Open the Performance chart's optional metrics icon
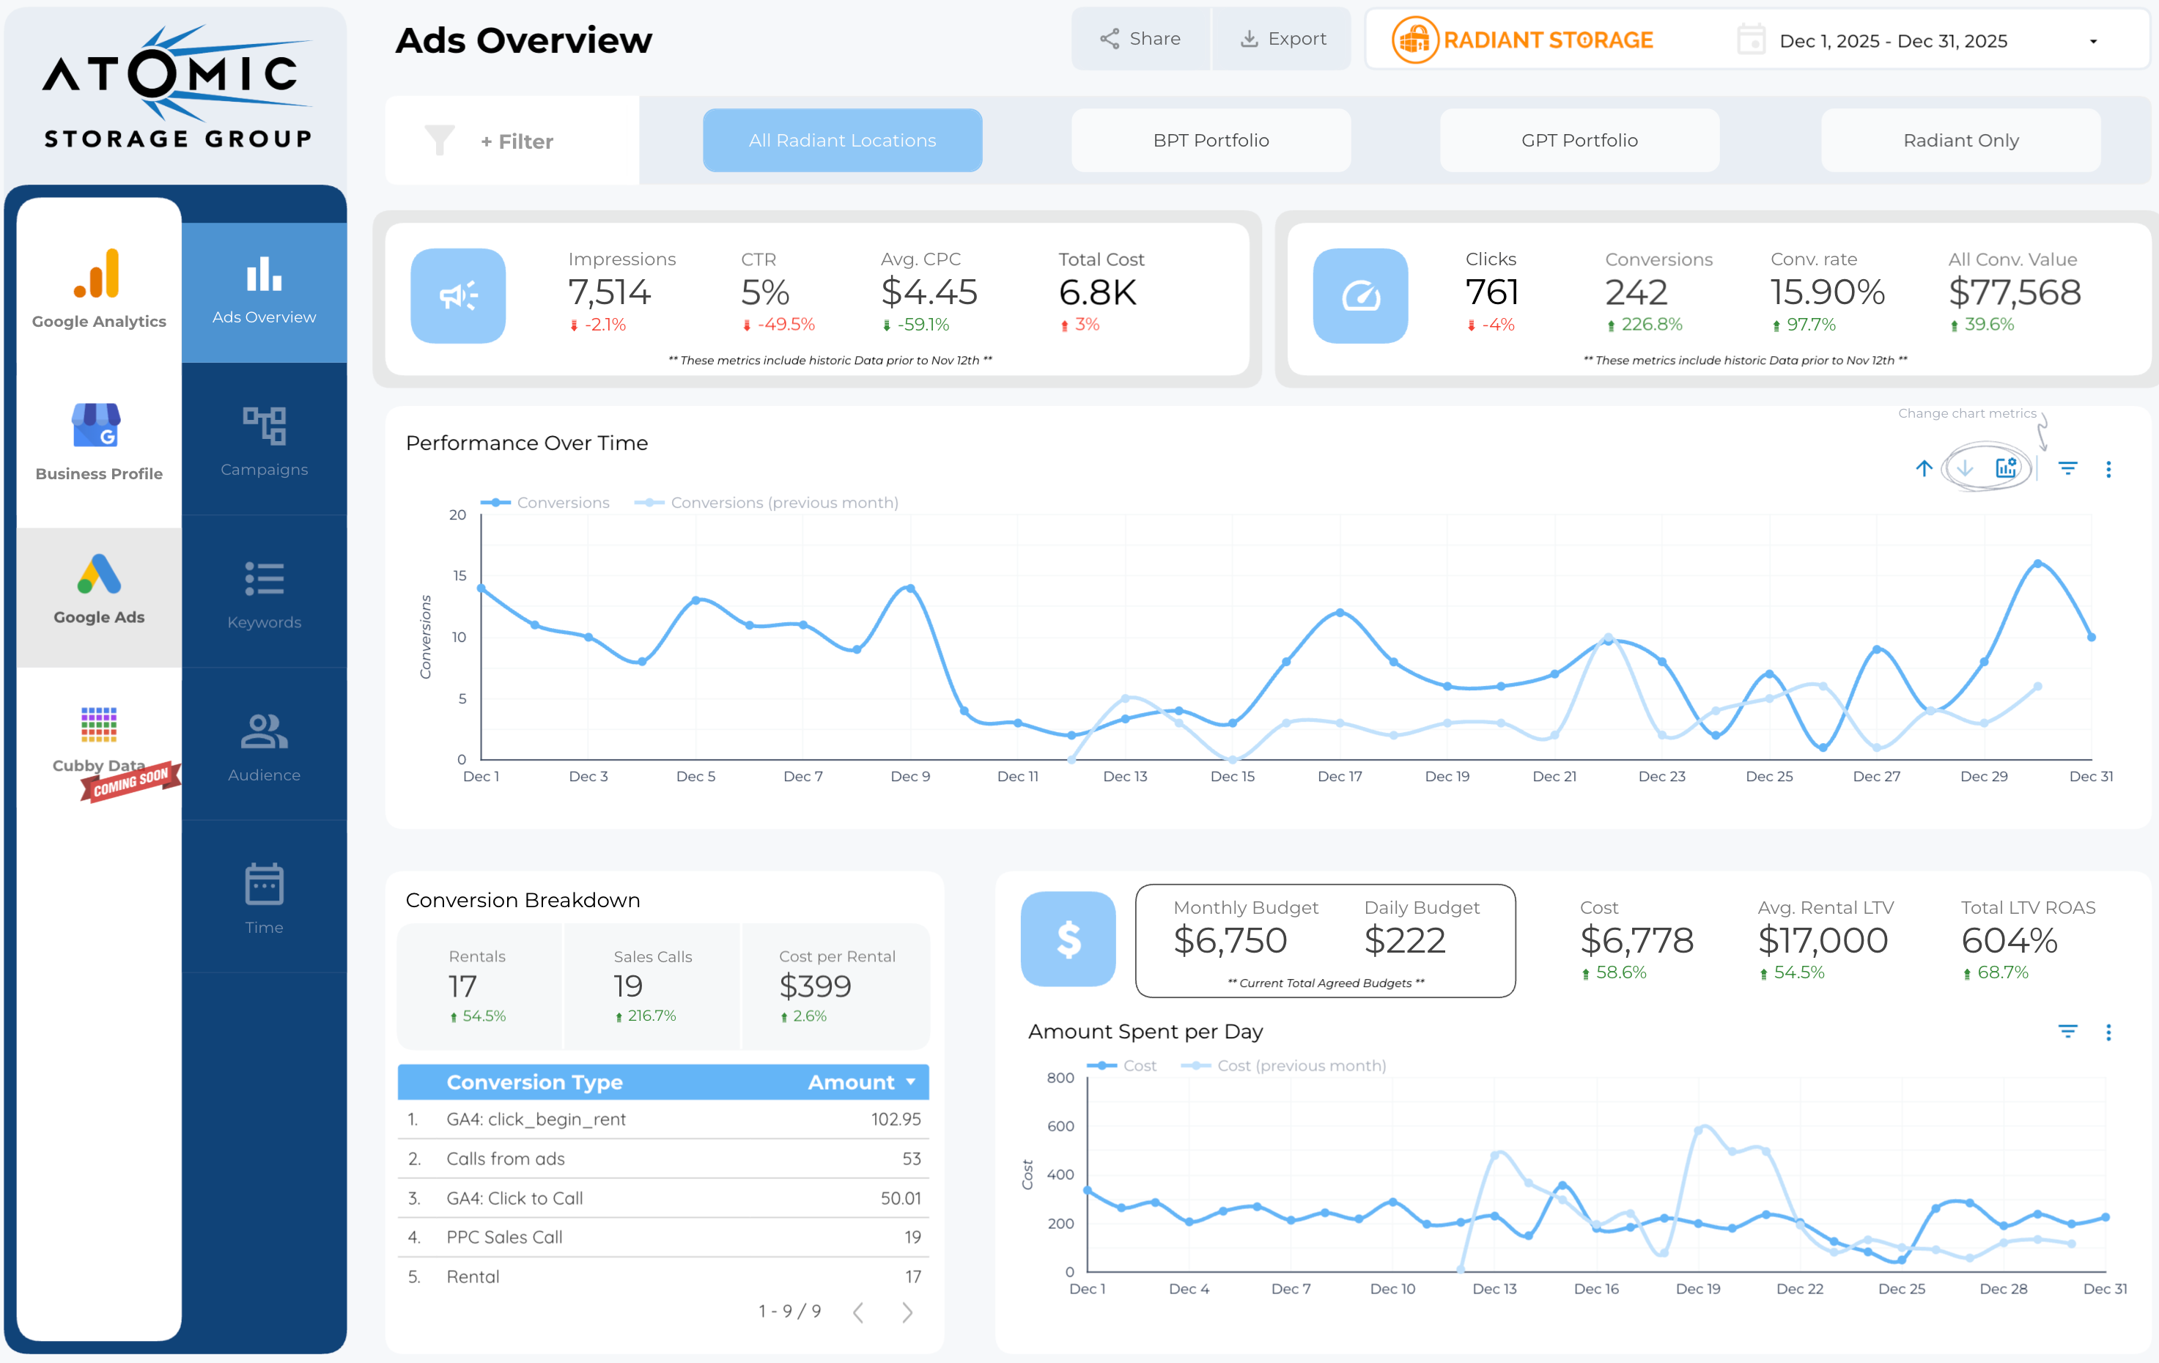Screen dimensions: 2159x1363 pyautogui.click(x=2006, y=468)
